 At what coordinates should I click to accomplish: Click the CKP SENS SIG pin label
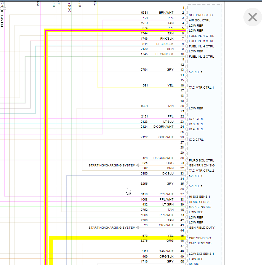pos(200,238)
